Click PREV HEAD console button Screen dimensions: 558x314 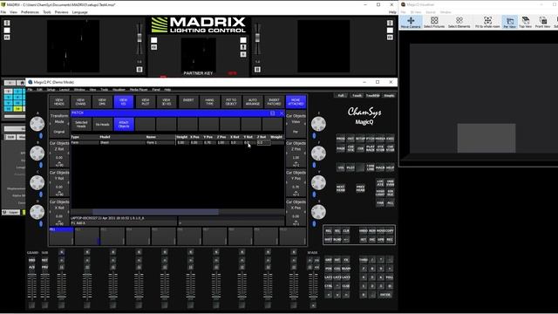pos(360,188)
